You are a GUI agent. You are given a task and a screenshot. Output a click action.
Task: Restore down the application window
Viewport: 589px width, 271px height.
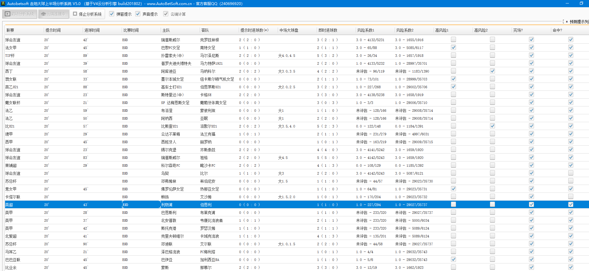(x=581, y=3)
